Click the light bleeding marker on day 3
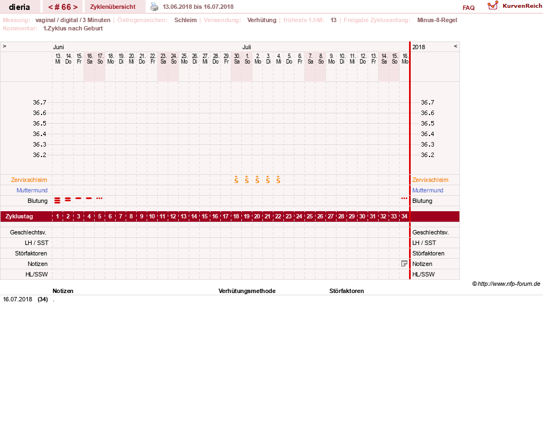 (78, 198)
